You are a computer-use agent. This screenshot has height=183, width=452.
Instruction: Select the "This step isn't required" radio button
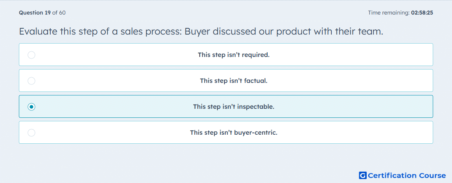(31, 55)
